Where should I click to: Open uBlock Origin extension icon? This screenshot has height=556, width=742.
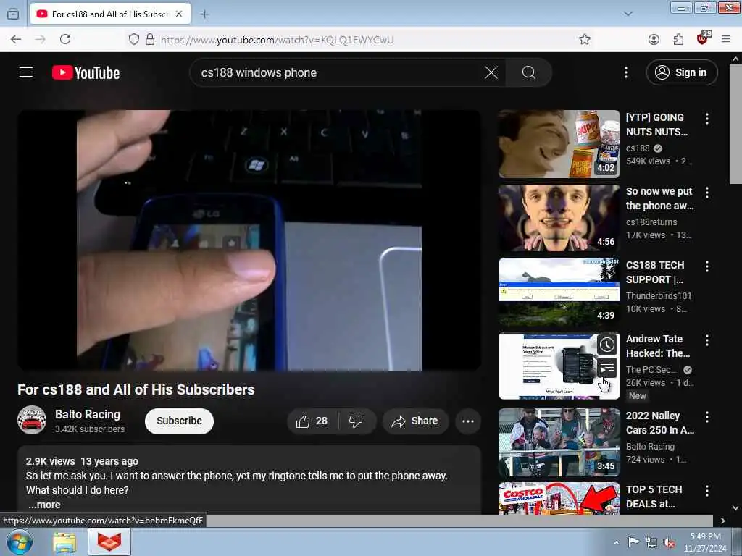[703, 38]
